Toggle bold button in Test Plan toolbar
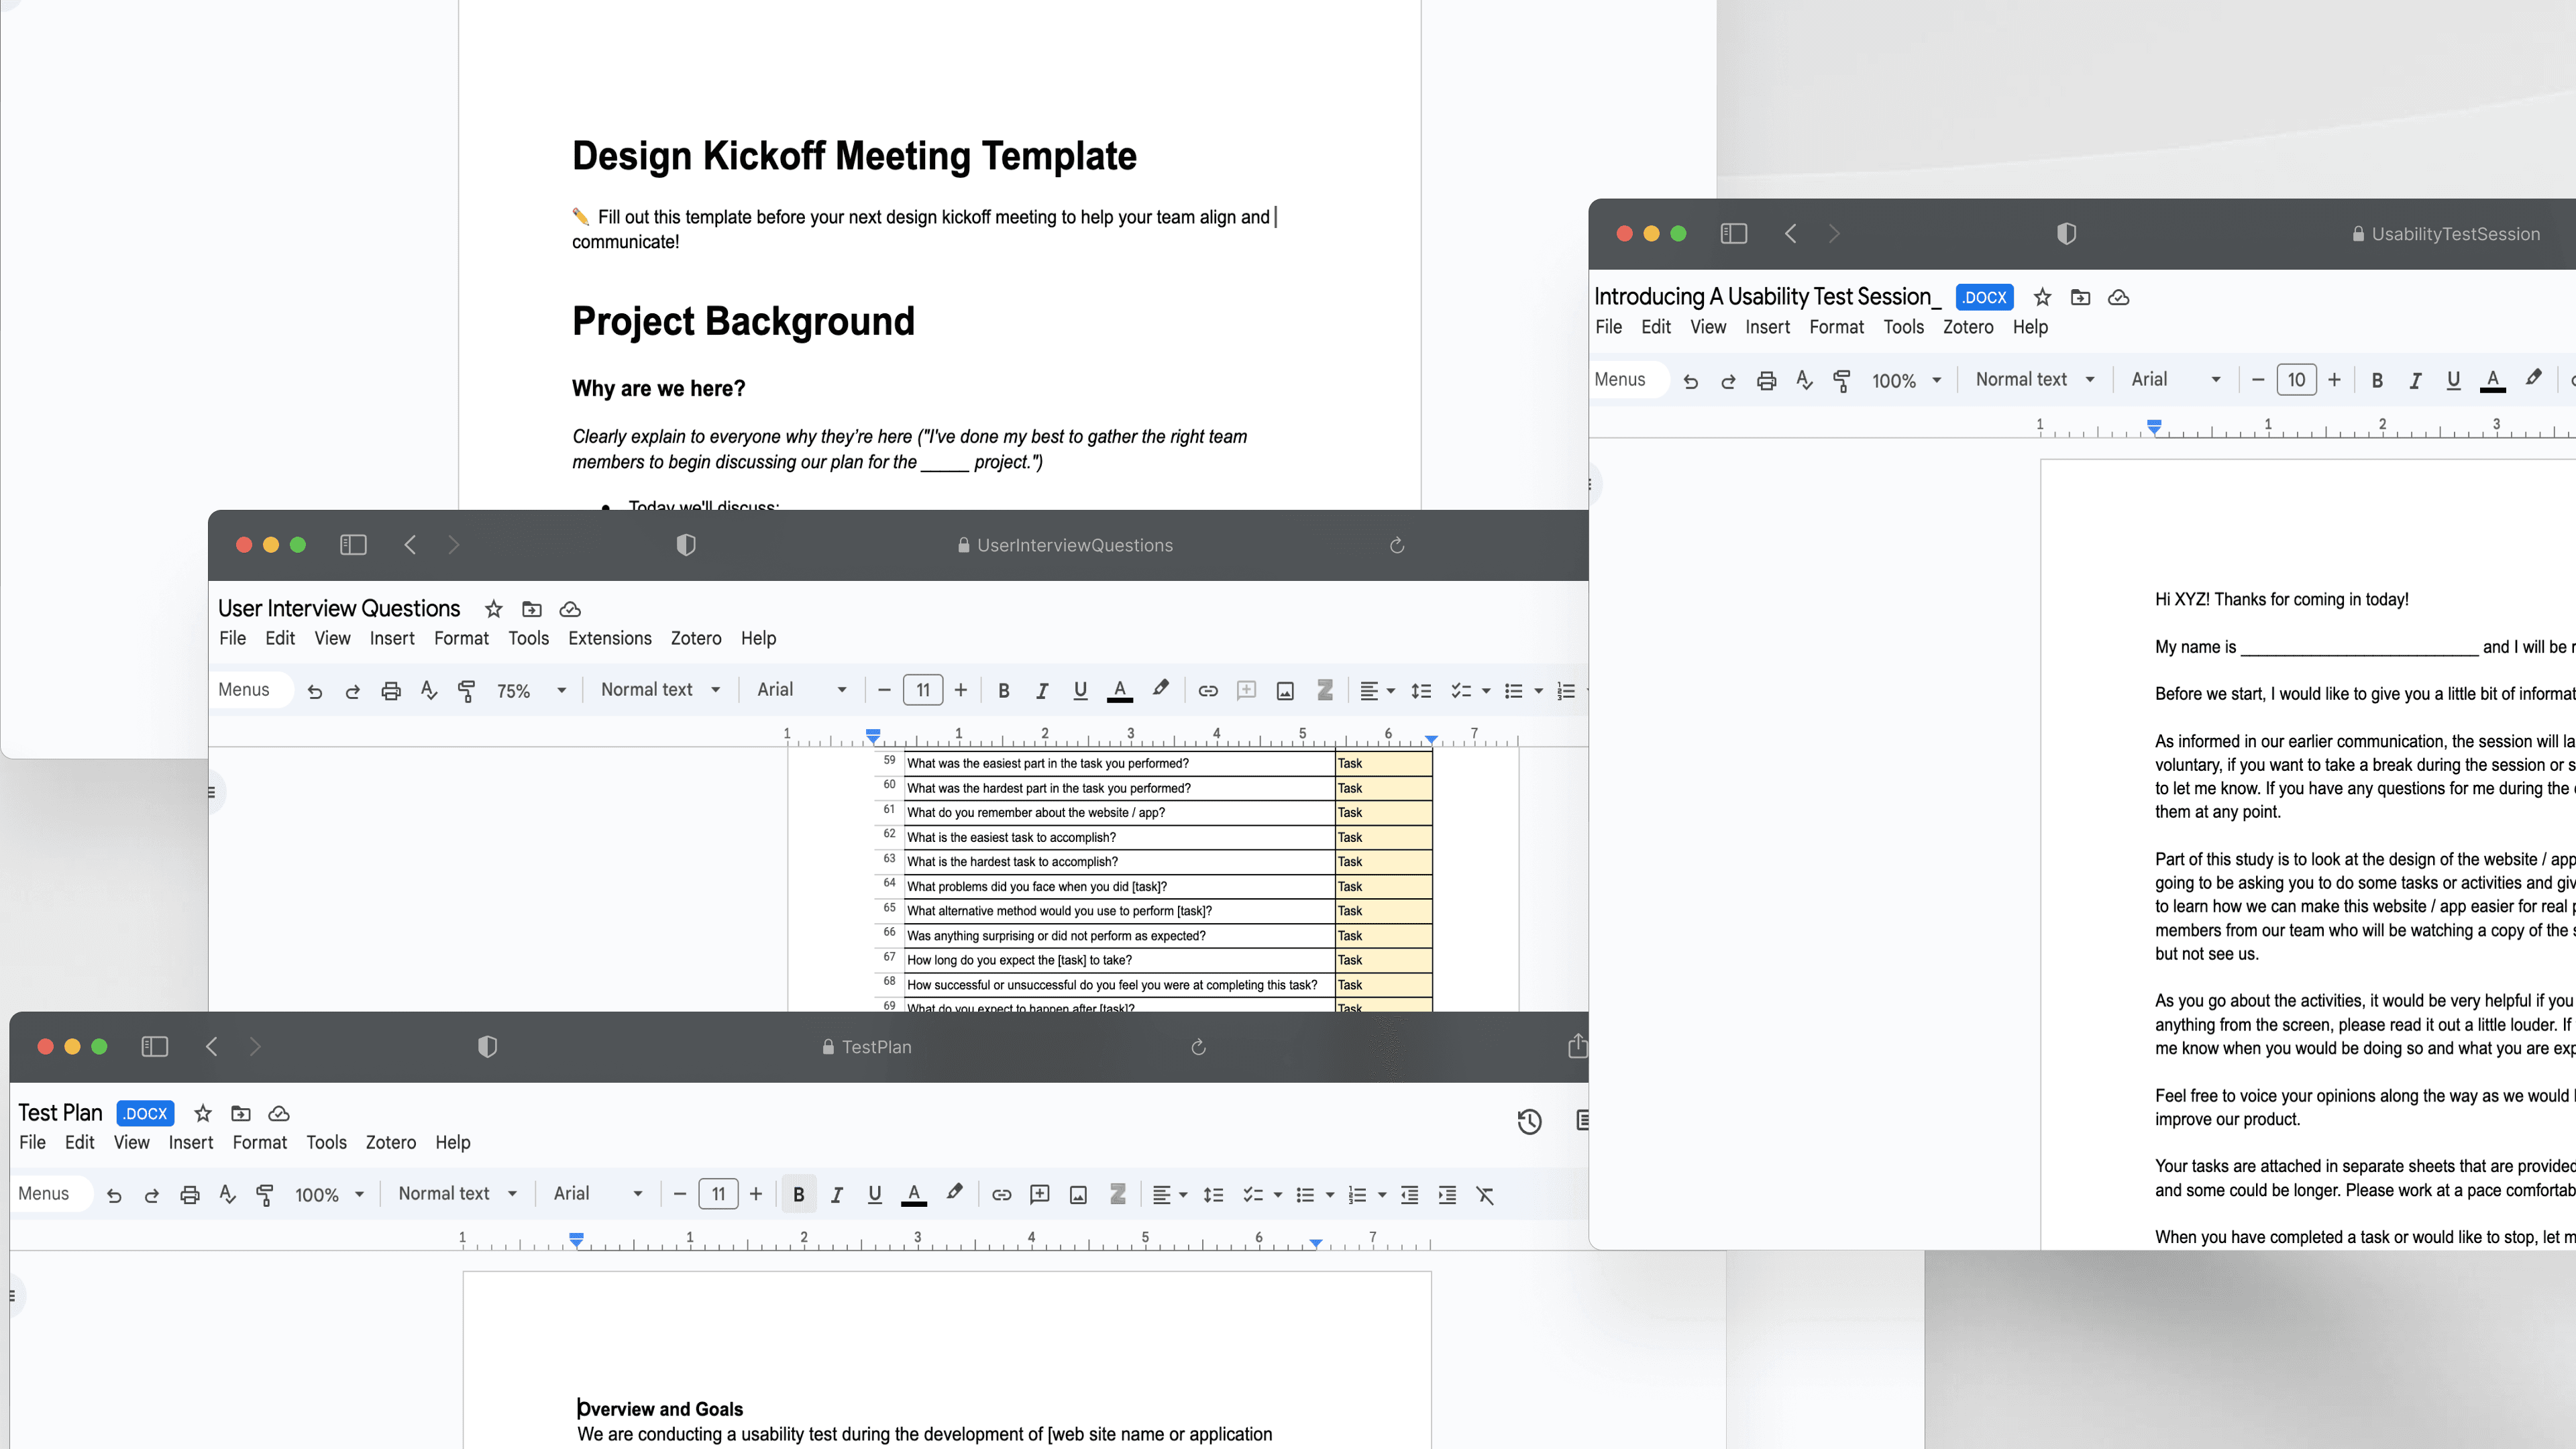Image resolution: width=2576 pixels, height=1449 pixels. [798, 1194]
